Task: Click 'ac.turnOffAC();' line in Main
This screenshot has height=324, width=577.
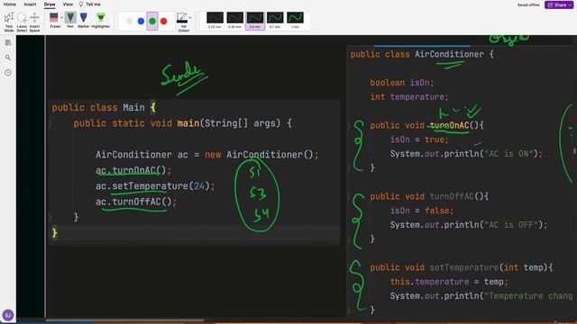Action: (136, 202)
